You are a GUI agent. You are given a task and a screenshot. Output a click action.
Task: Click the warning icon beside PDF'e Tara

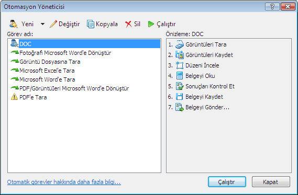(x=14, y=97)
